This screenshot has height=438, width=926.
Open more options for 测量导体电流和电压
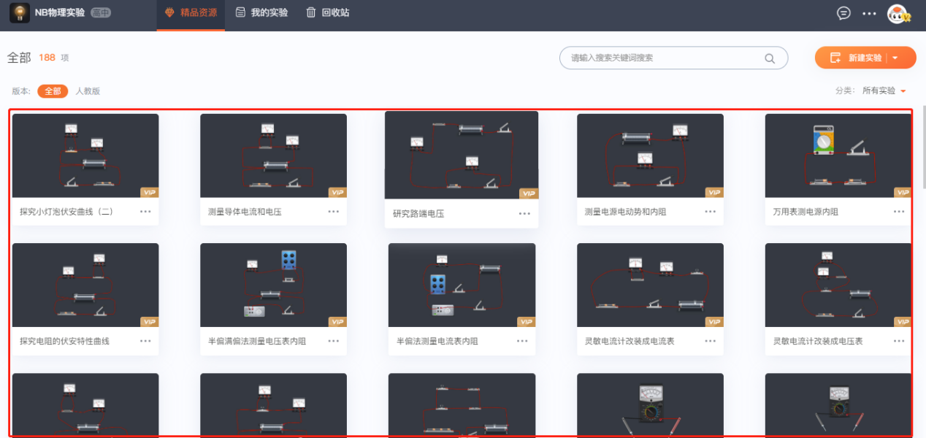point(334,212)
